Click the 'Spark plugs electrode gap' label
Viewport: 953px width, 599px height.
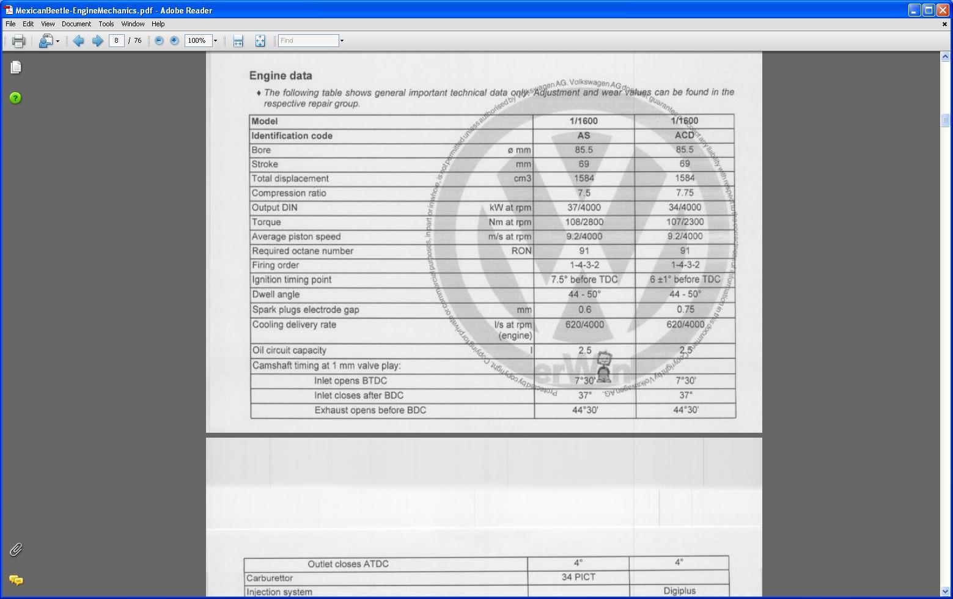306,309
